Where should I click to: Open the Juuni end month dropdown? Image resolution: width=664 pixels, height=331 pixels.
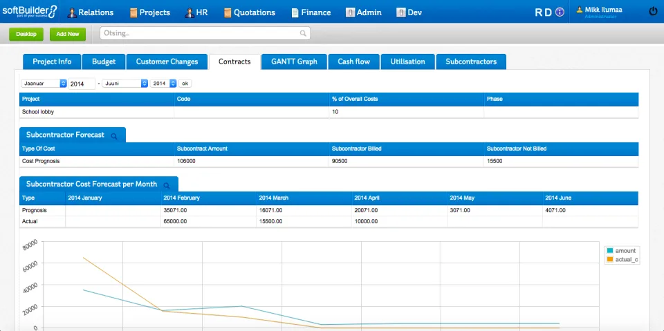[x=125, y=84]
